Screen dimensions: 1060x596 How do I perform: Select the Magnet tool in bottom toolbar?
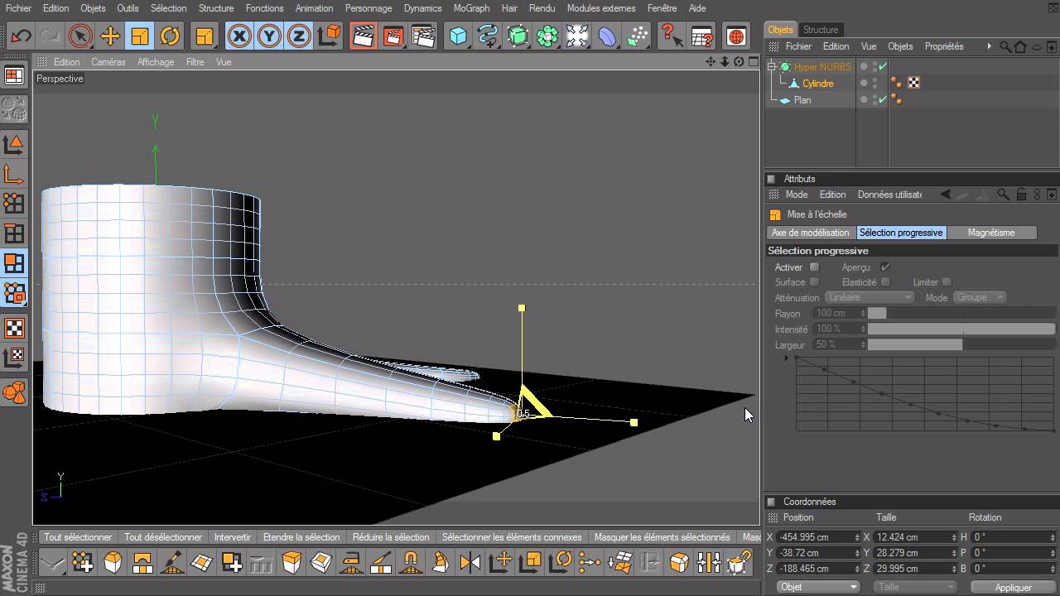coord(411,564)
